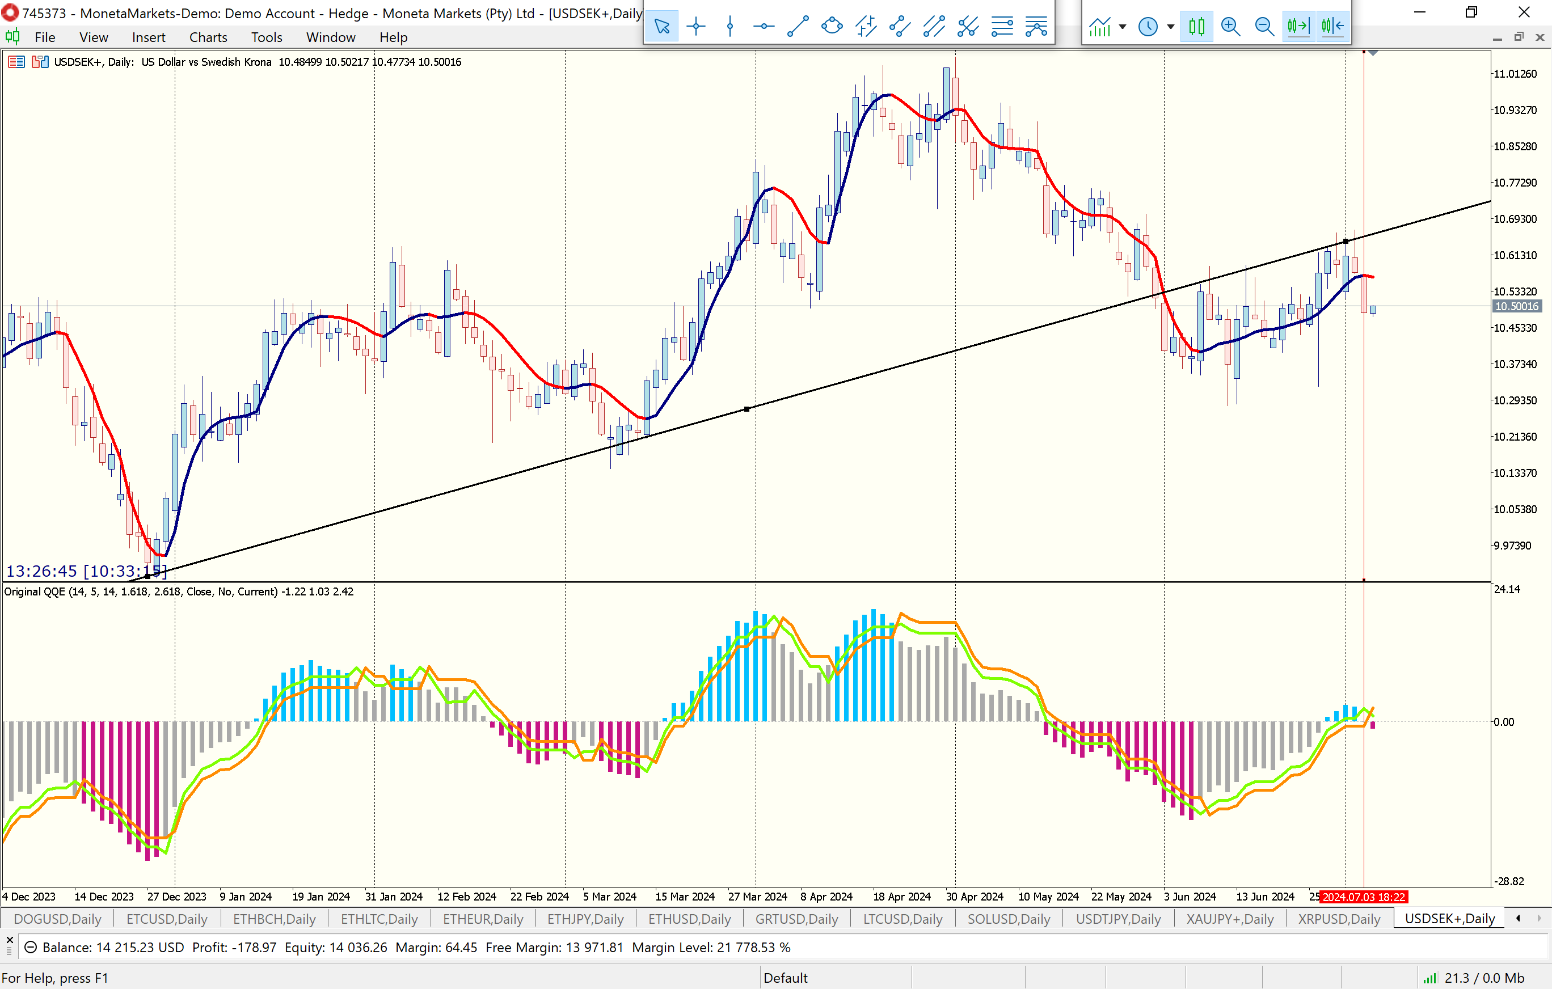
Task: Select the Fibonacci Retracement tool
Action: click(1002, 27)
